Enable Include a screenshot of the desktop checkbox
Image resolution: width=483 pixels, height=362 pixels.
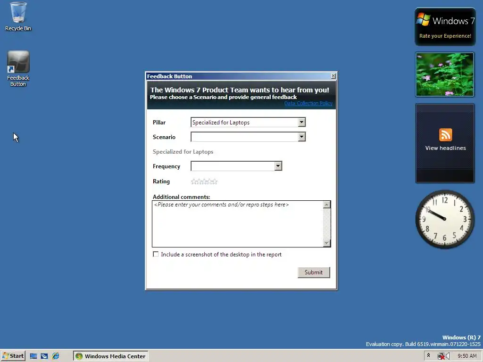pos(156,254)
